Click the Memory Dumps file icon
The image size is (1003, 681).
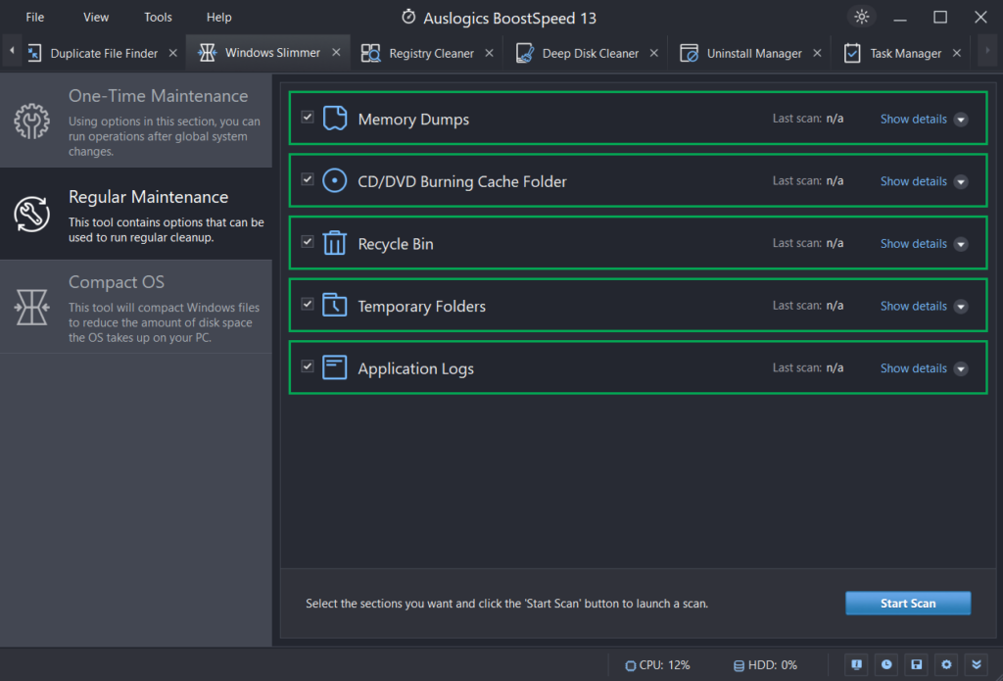coord(333,117)
